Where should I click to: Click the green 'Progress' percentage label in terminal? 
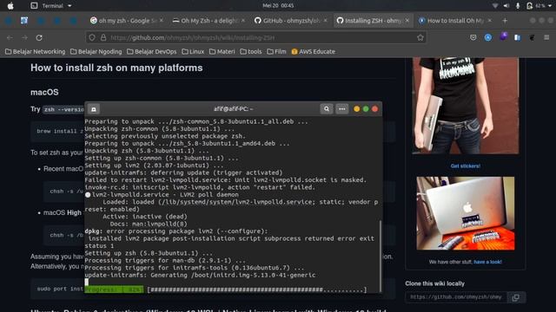(114, 289)
